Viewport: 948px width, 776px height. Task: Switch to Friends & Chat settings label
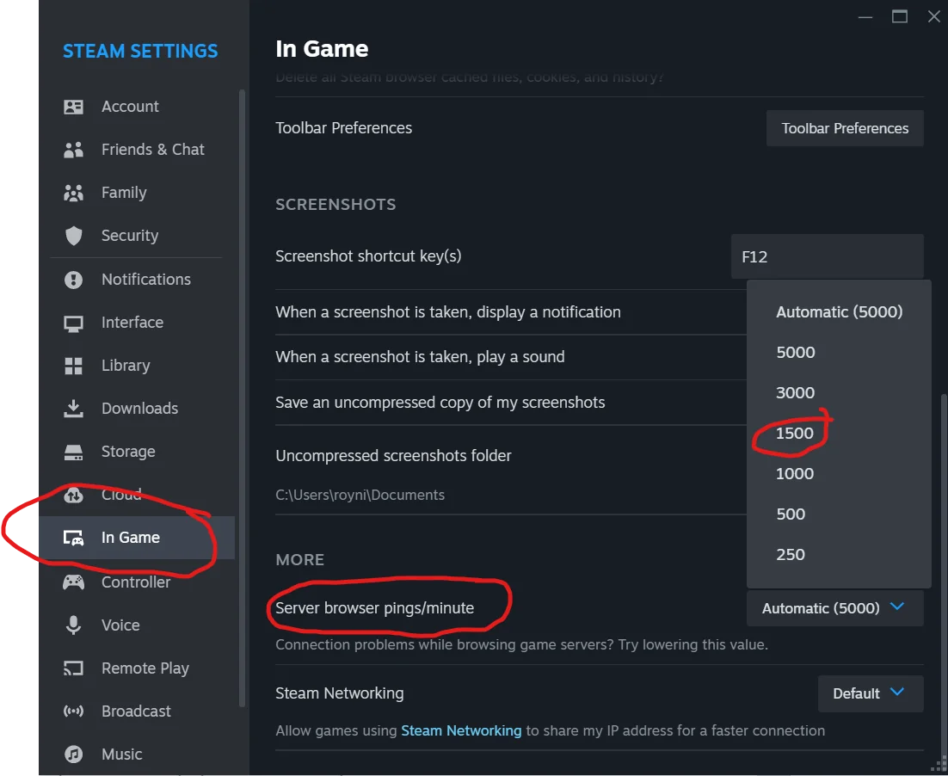(153, 150)
